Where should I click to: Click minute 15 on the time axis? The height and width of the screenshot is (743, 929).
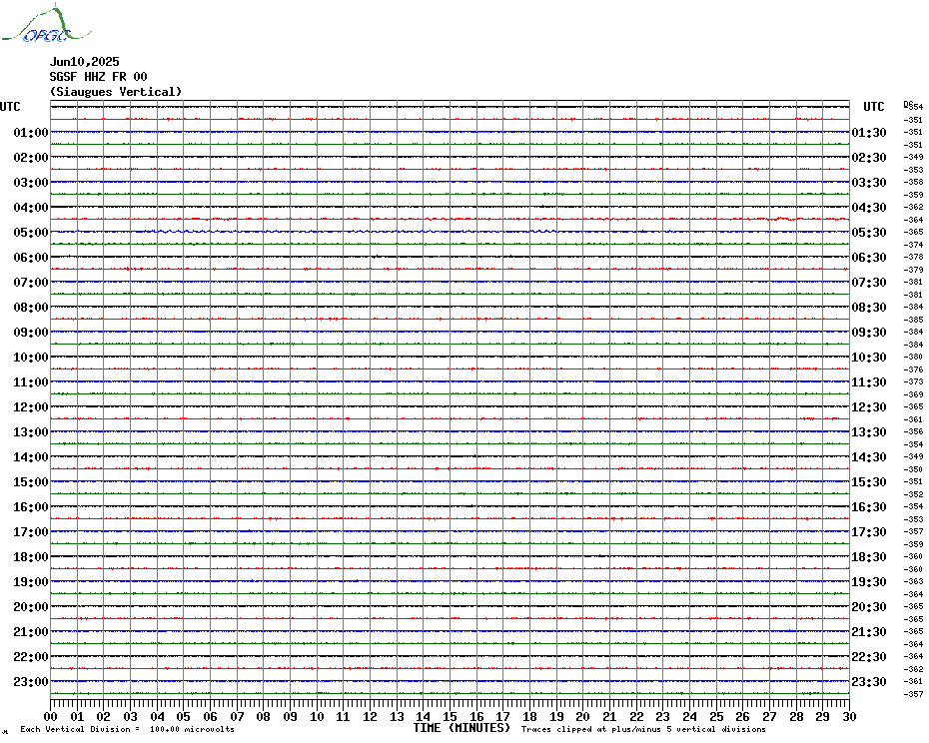451,716
